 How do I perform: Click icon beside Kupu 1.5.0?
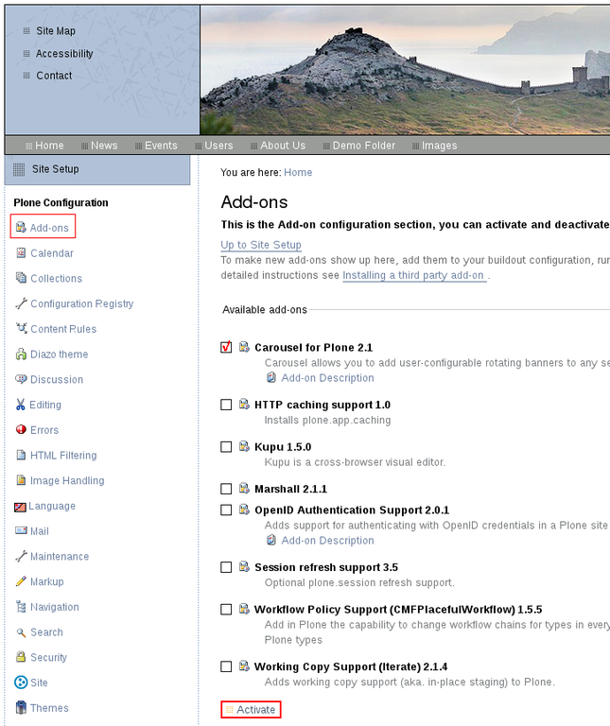point(244,446)
